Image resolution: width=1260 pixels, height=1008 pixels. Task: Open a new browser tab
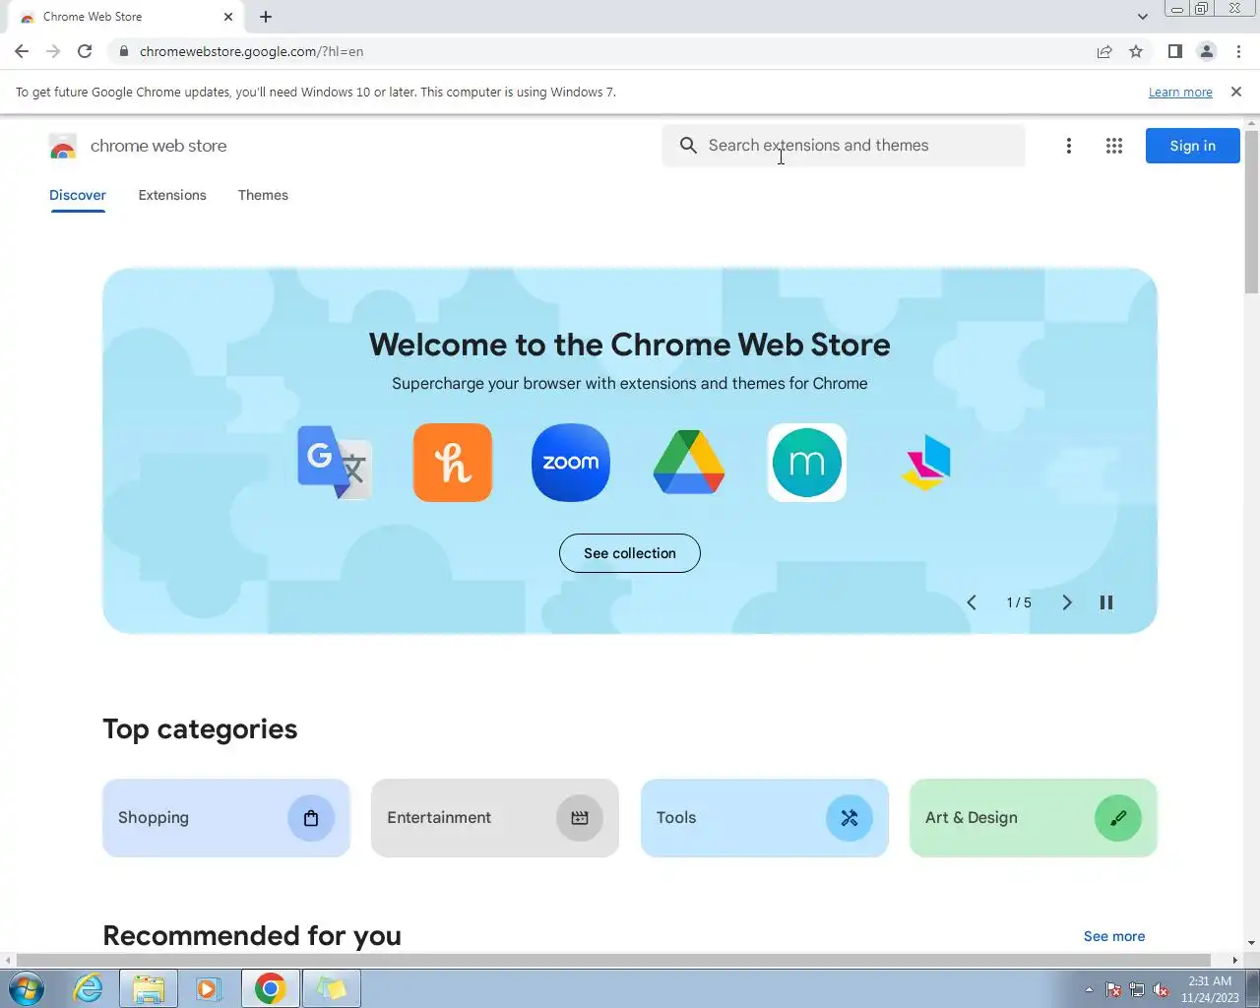(266, 17)
